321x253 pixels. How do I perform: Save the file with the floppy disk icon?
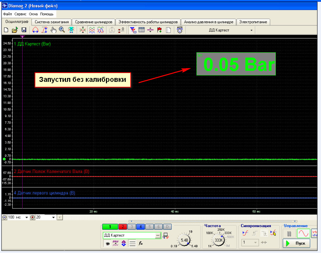coord(24,30)
